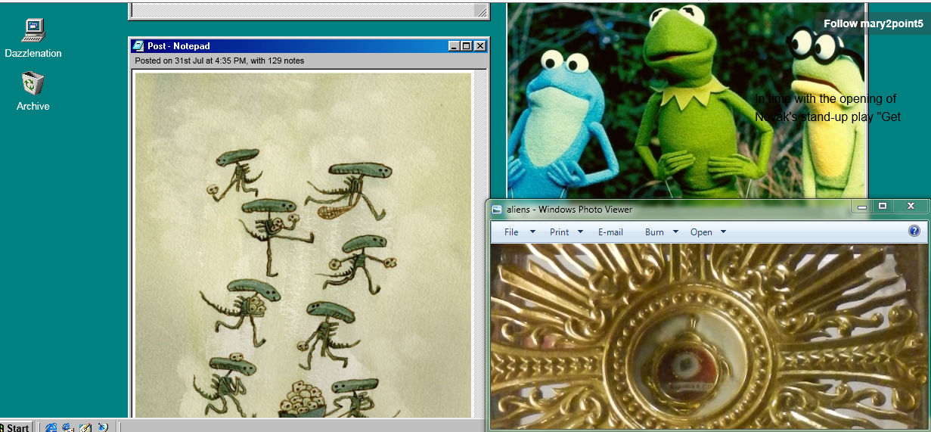Click the running aliens illustration in Notepad post
Viewport: 931px width, 432px height.
pyautogui.click(x=303, y=244)
